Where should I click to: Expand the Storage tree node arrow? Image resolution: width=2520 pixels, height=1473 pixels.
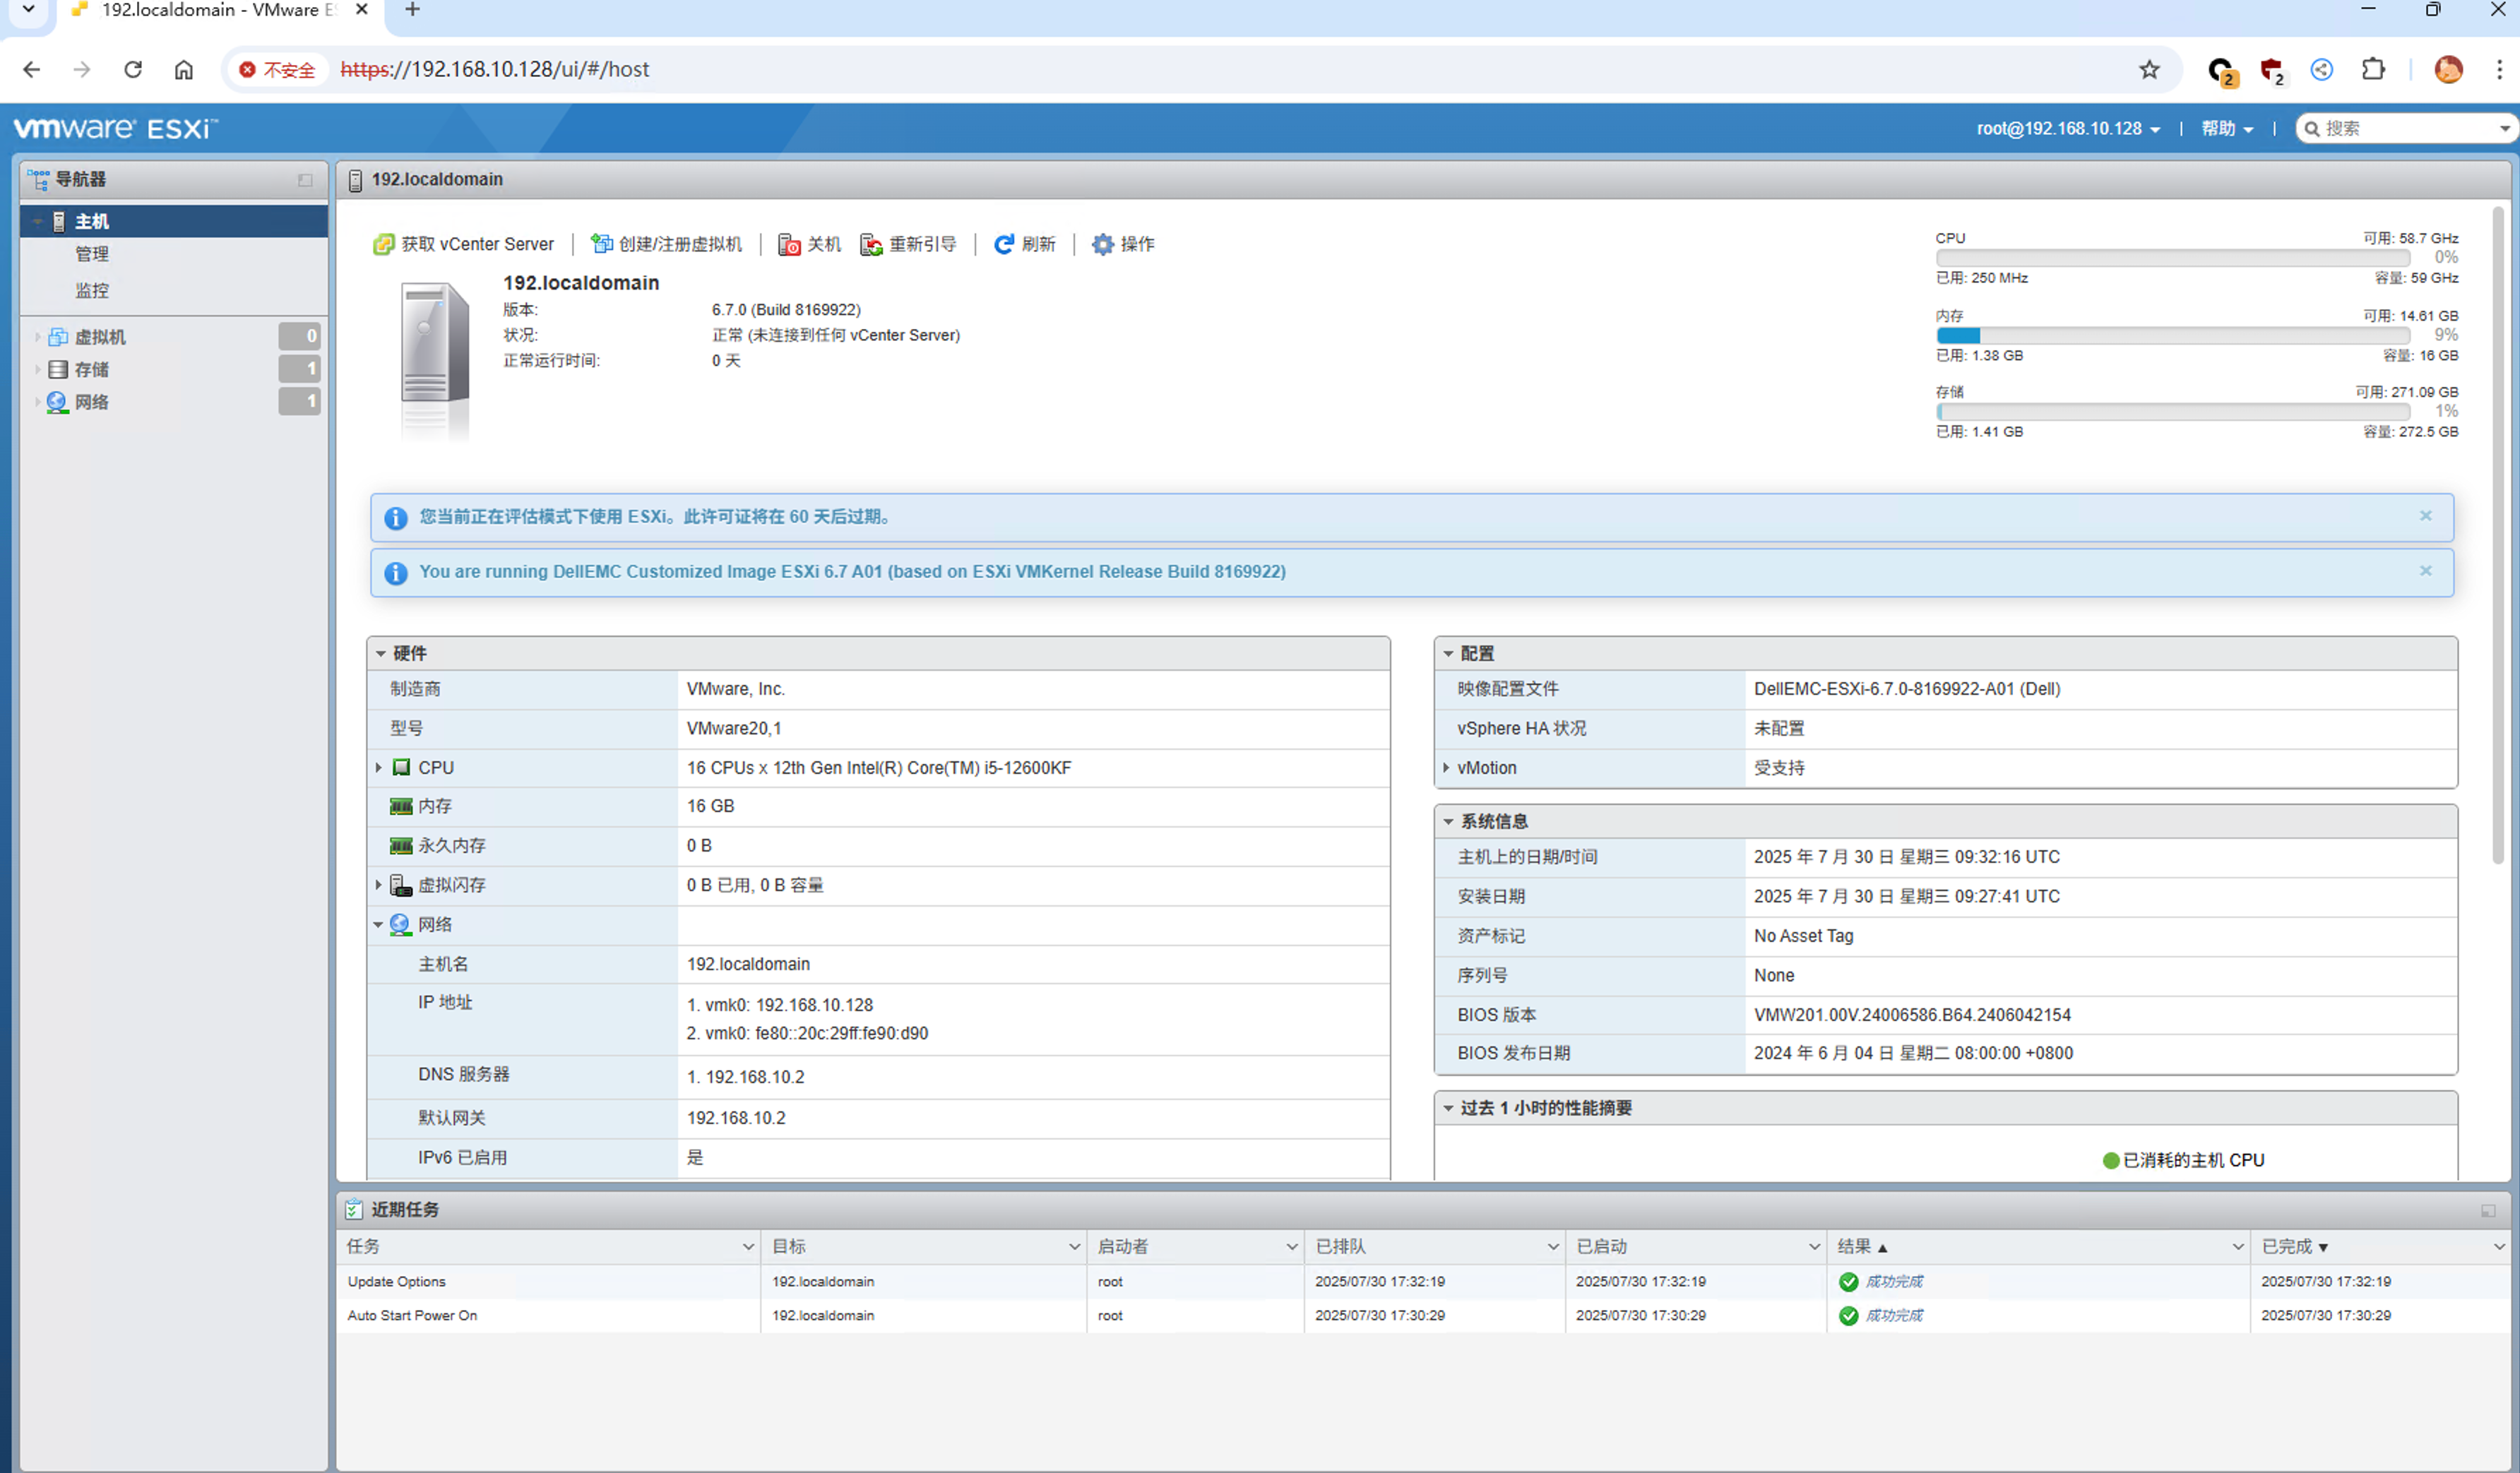[x=38, y=369]
